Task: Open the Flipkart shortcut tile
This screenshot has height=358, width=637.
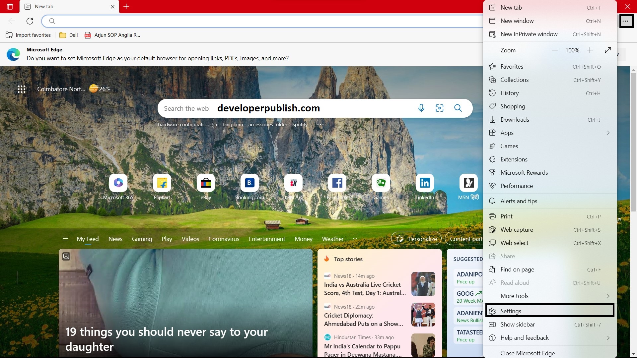Action: pyautogui.click(x=162, y=183)
